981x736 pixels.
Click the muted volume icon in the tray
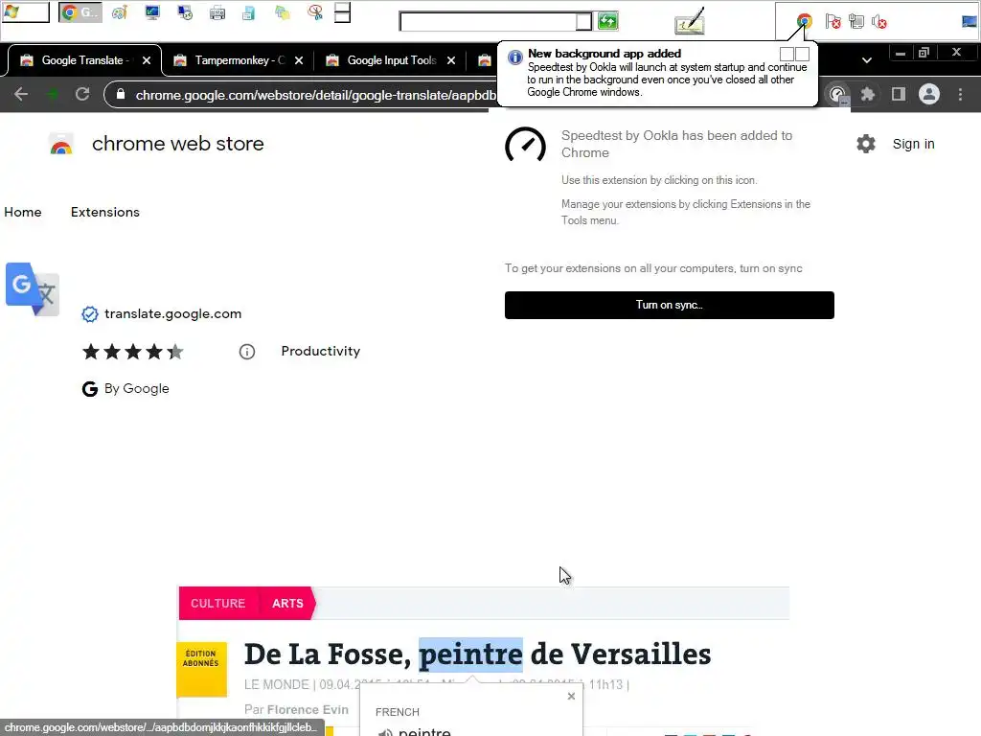point(879,21)
